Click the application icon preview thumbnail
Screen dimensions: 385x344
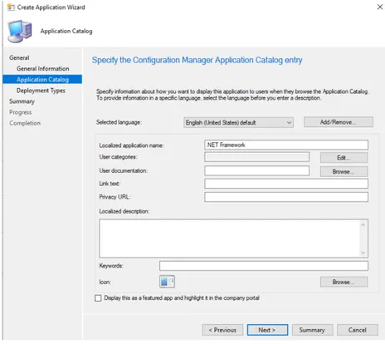click(167, 282)
